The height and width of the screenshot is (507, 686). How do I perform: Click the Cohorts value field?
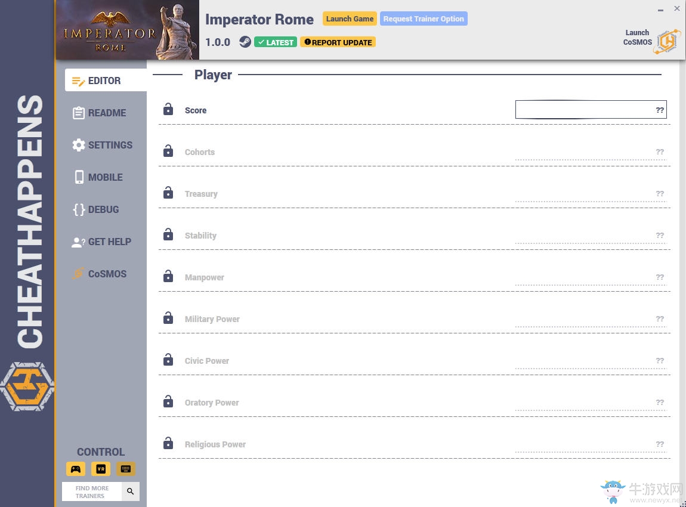click(591, 152)
